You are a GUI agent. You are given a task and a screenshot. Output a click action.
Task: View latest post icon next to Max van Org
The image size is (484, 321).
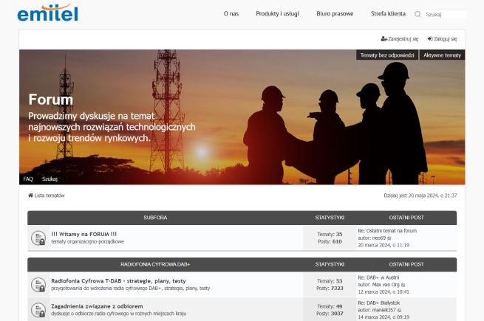[x=403, y=285]
